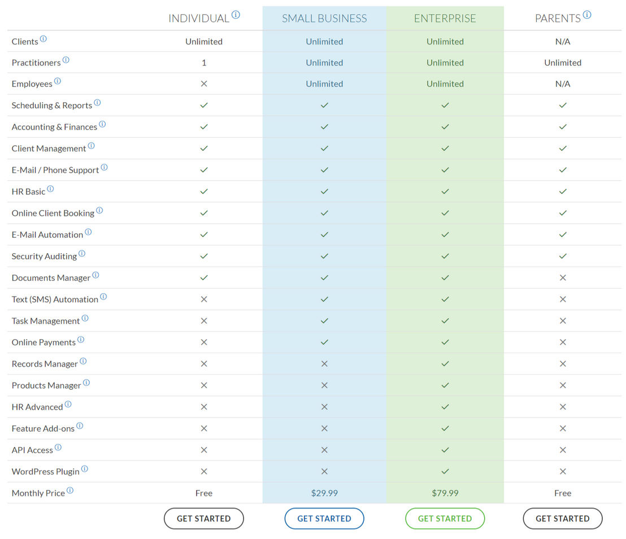Screen dimensions: 626x539
Task: Open the Practitioners info icon
Action: (x=66, y=60)
